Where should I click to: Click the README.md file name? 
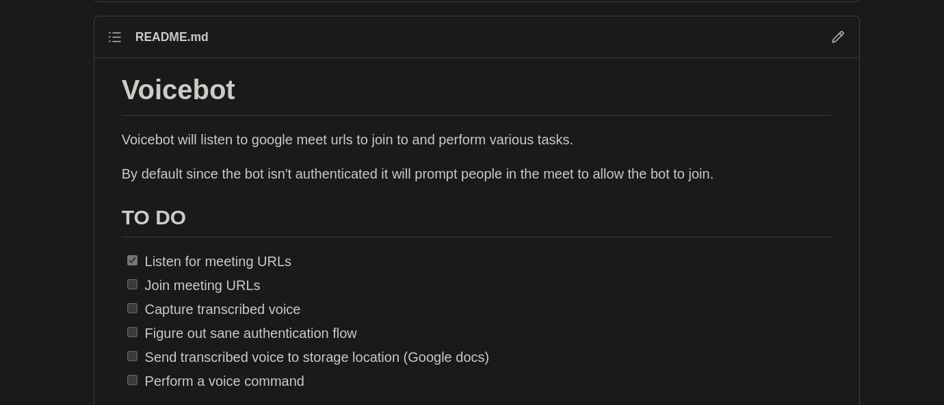(x=172, y=37)
